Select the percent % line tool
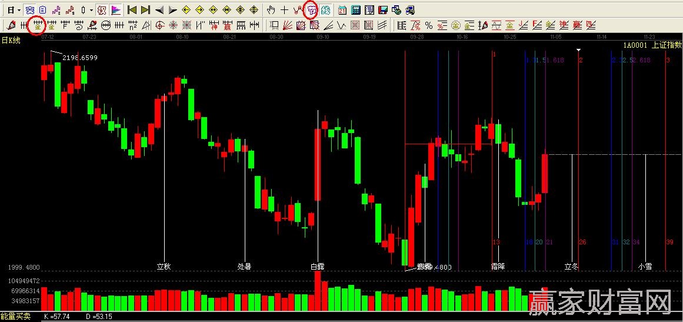This screenshot has width=683, height=322. click(x=429, y=25)
